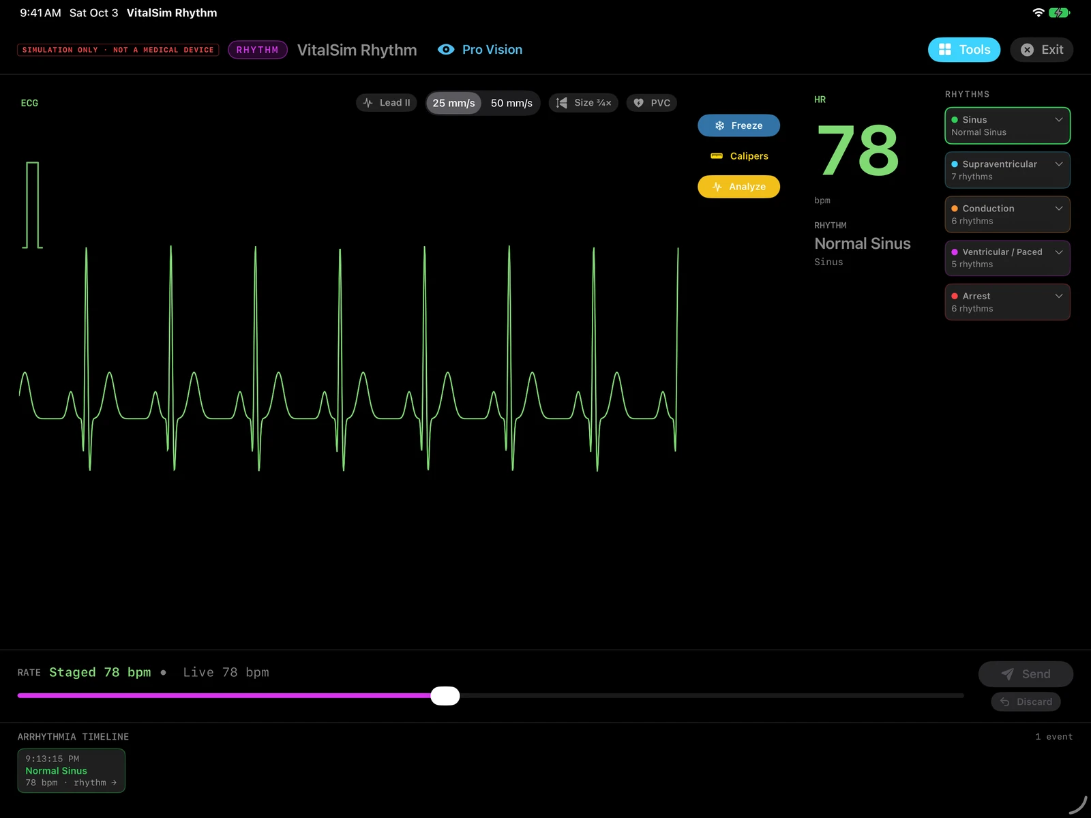This screenshot has width=1091, height=818.
Task: Click the Calipers ruler icon
Action: (717, 156)
